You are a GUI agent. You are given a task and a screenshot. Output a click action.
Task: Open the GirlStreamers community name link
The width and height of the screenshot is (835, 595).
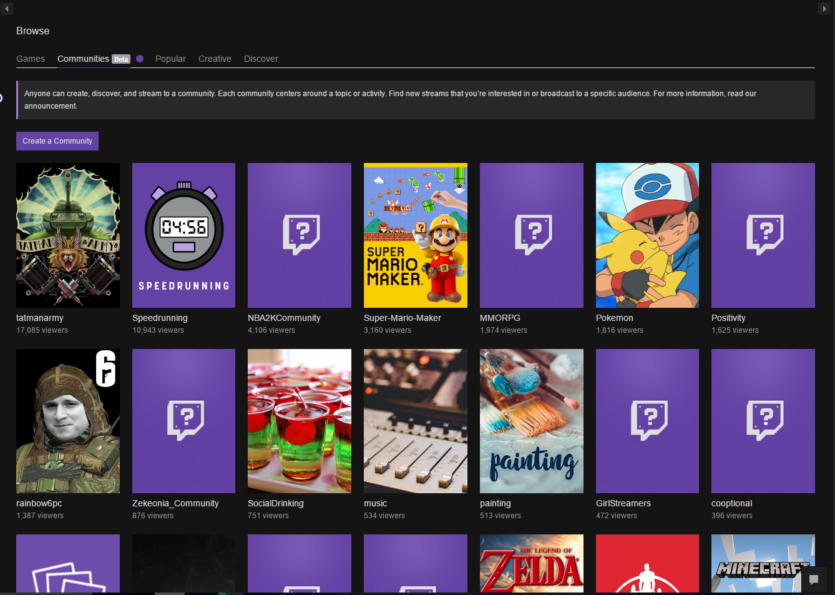point(623,503)
